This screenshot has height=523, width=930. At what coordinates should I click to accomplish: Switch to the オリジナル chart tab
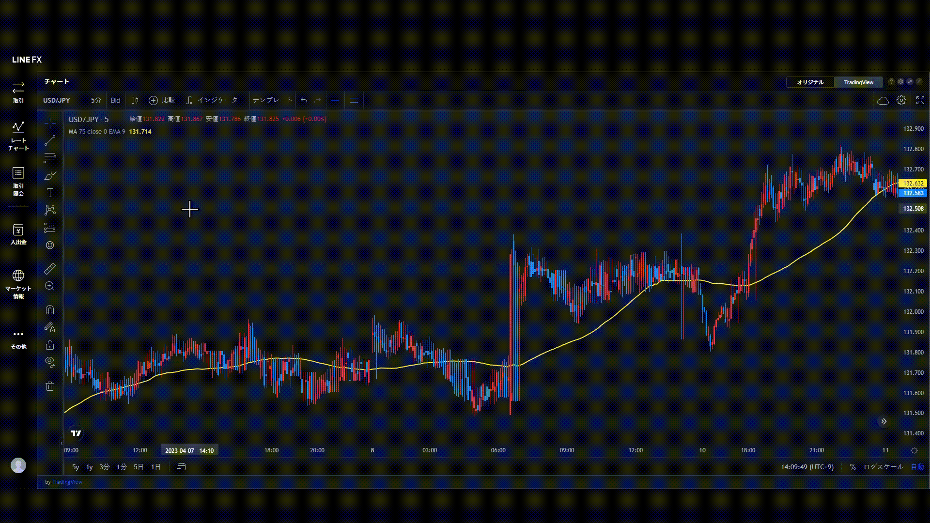[x=810, y=82]
